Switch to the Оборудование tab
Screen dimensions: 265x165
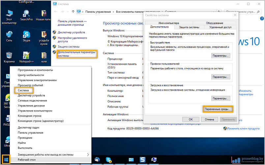214,23
